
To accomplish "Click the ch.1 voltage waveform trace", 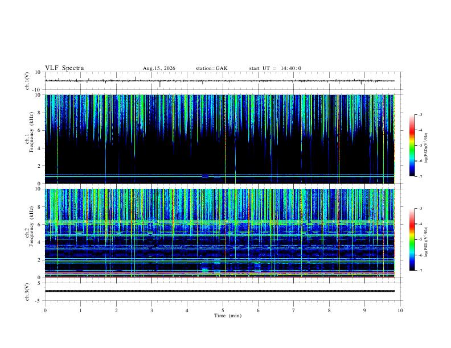I will [220, 81].
